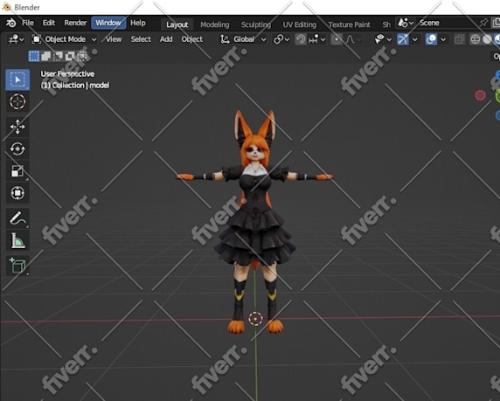This screenshot has width=500, height=401.
Task: Open the viewport Add menu
Action: coord(166,39)
